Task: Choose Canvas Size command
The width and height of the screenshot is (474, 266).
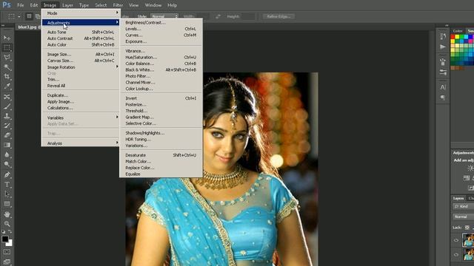Action: point(80,61)
